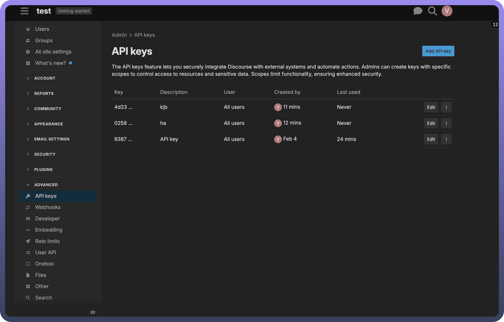Open the chat bubble icon

point(418,11)
